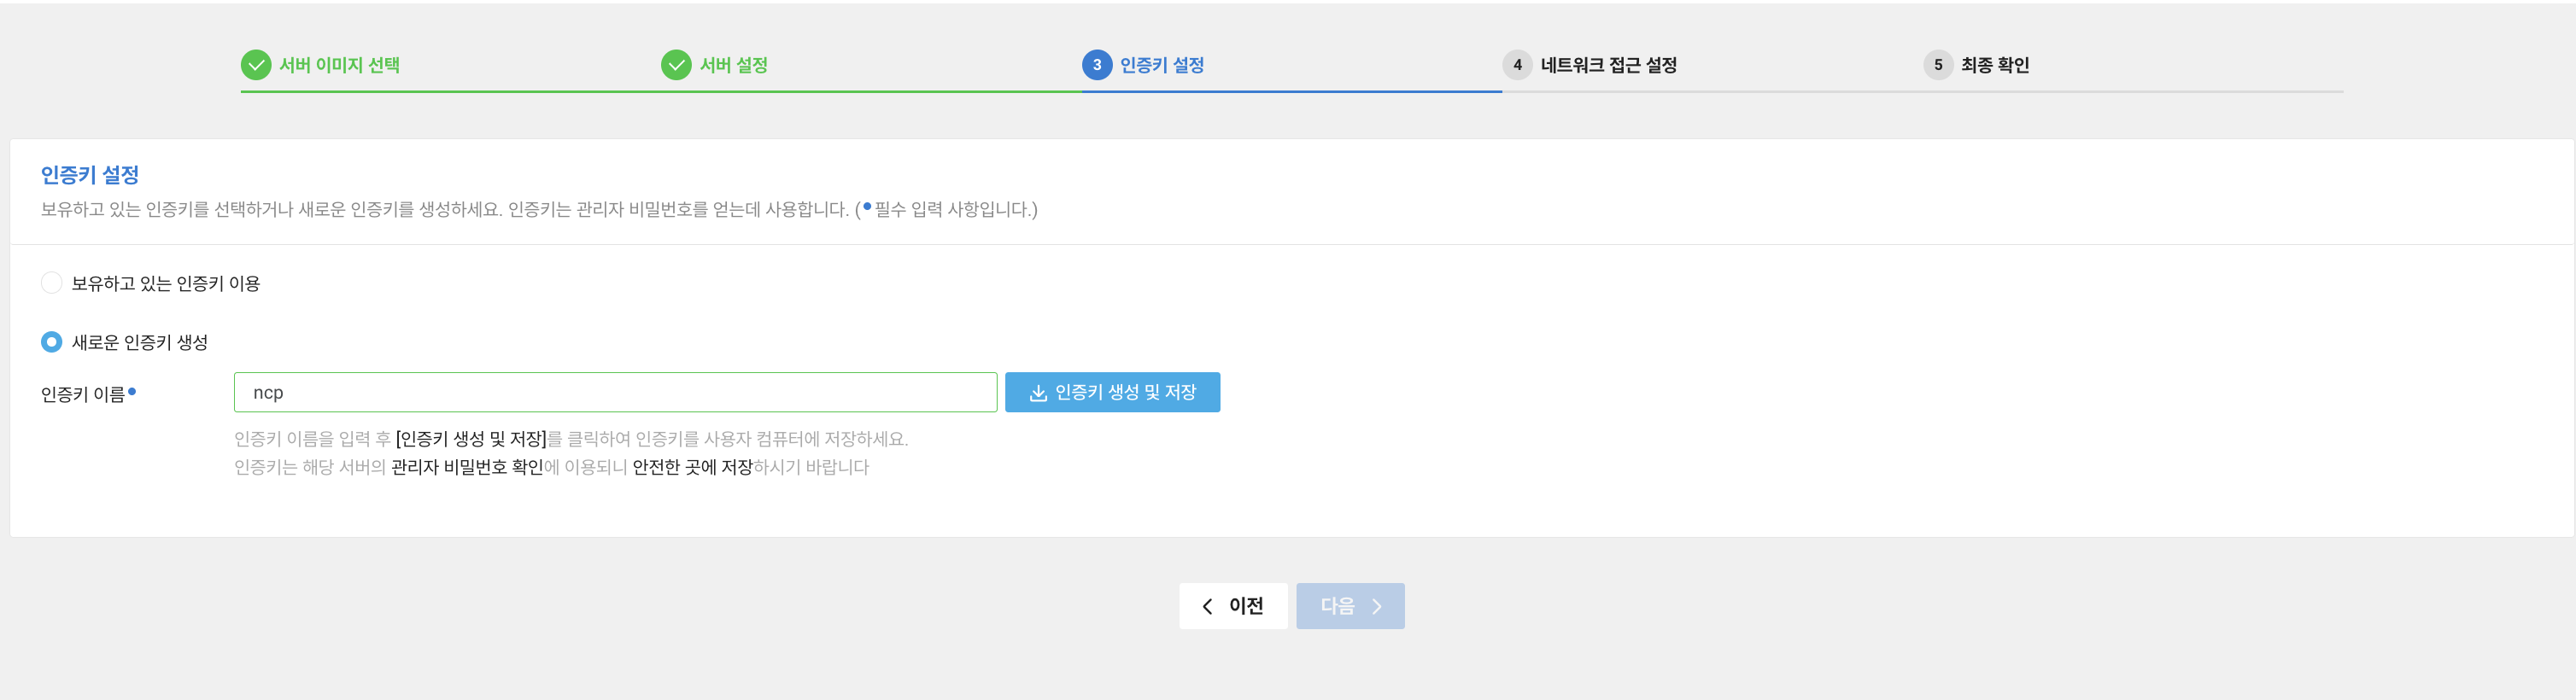Click the blue number 3 badge on 인증키 설정

coord(1097,63)
